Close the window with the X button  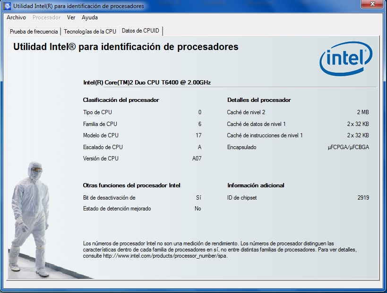point(373,4)
